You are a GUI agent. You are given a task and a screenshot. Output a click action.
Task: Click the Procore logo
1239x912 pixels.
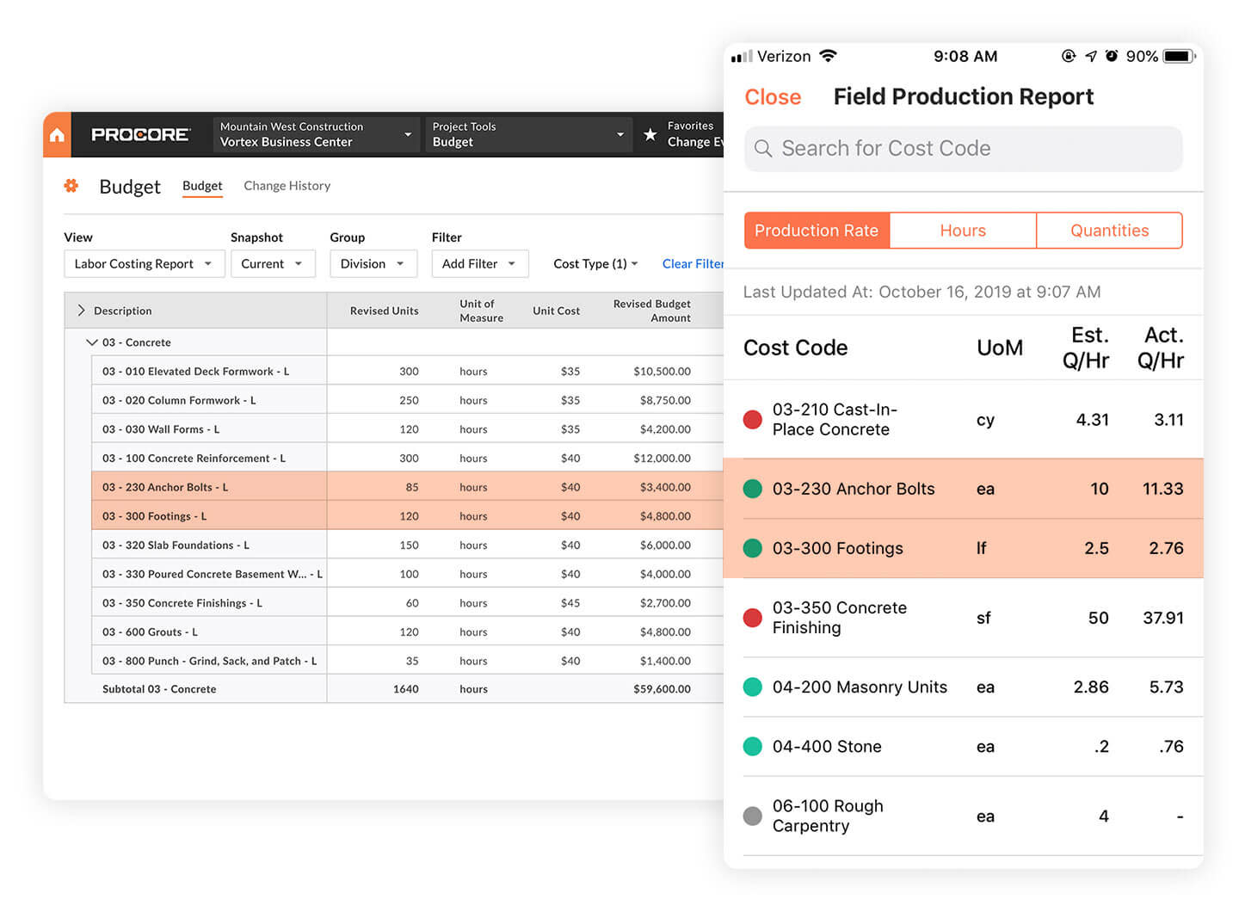(140, 135)
